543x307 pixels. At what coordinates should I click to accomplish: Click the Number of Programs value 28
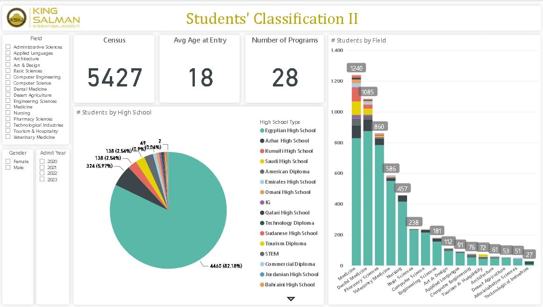pos(285,77)
